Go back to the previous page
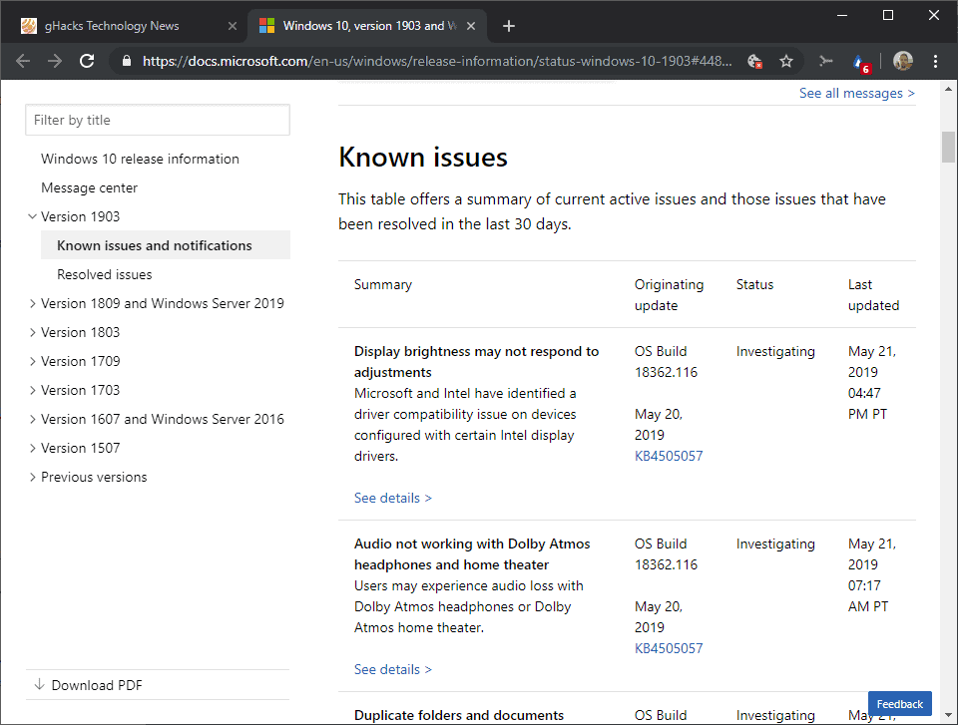This screenshot has height=725, width=958. 23,61
